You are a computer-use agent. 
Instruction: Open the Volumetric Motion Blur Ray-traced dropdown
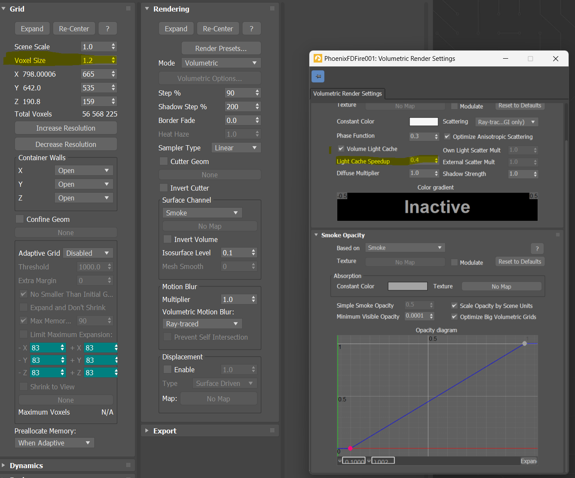202,324
